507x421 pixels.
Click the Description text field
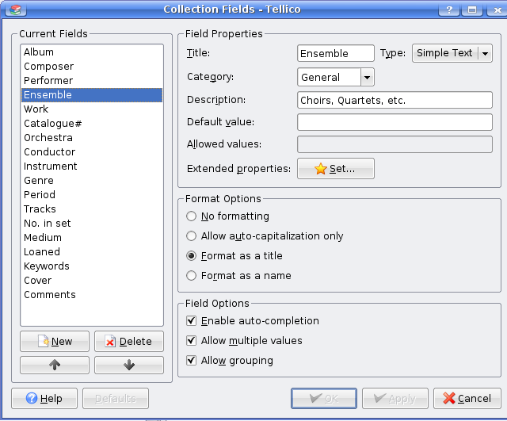point(395,101)
